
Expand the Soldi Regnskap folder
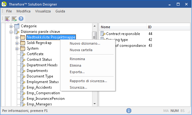[17, 43]
